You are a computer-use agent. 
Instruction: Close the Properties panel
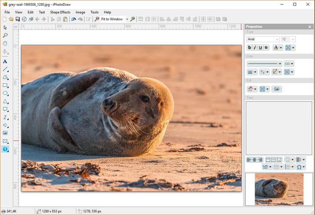[310, 27]
